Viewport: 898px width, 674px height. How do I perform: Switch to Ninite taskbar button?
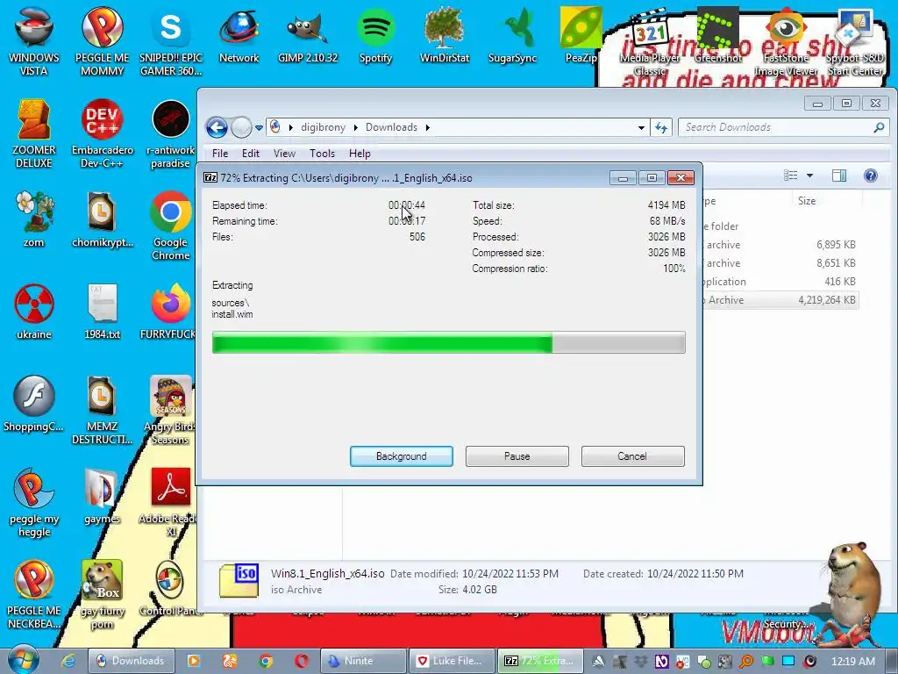(x=363, y=661)
